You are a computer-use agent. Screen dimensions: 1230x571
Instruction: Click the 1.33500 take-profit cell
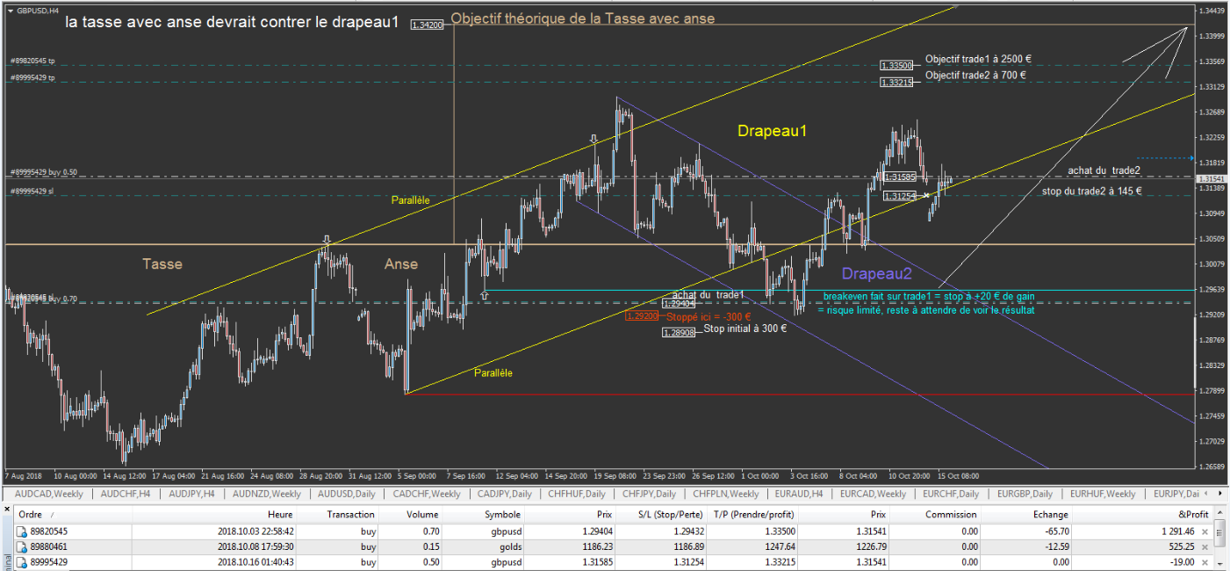coord(781,531)
